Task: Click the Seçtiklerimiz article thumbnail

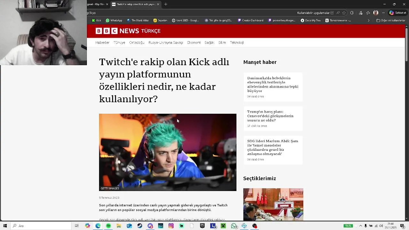Action: pyautogui.click(x=273, y=204)
